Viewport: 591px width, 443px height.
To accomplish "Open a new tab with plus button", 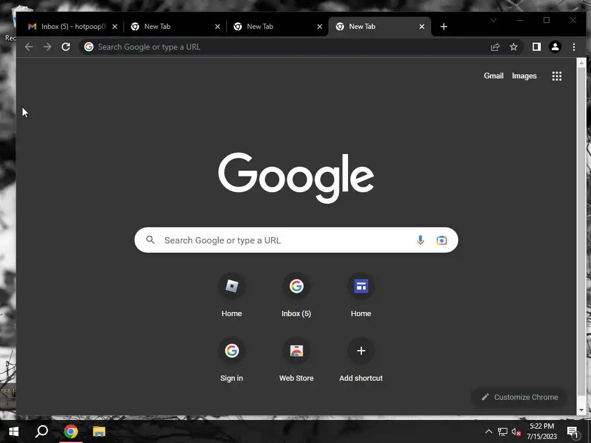I will [x=444, y=27].
